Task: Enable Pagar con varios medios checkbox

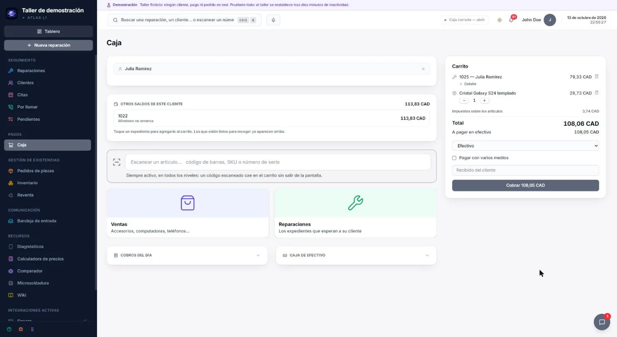Action: [x=454, y=158]
